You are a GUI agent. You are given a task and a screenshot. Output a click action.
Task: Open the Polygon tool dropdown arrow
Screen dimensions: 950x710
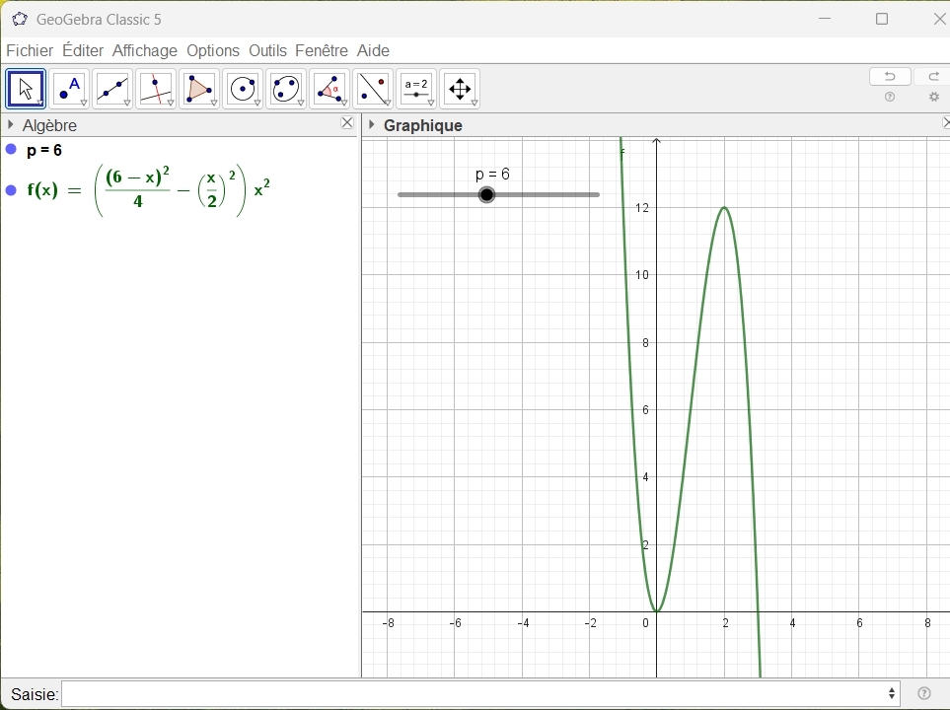[x=214, y=103]
